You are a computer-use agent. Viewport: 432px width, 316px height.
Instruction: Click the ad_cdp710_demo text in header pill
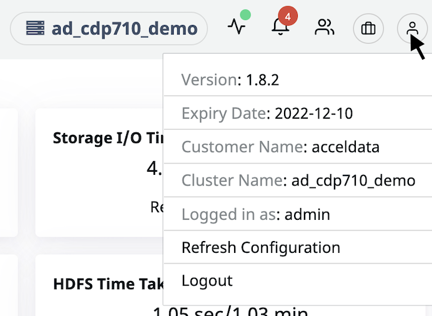124,29
